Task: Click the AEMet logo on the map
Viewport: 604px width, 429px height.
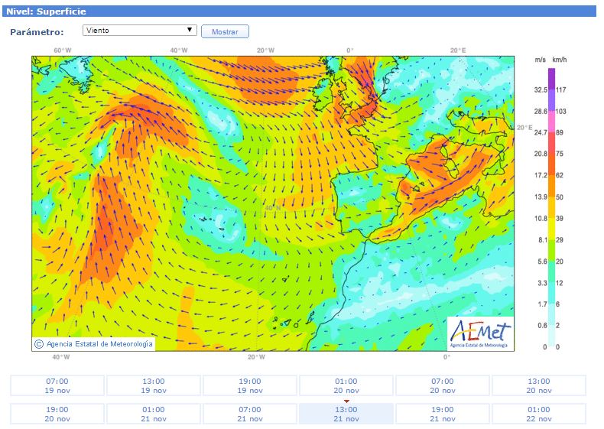Action: pos(480,333)
